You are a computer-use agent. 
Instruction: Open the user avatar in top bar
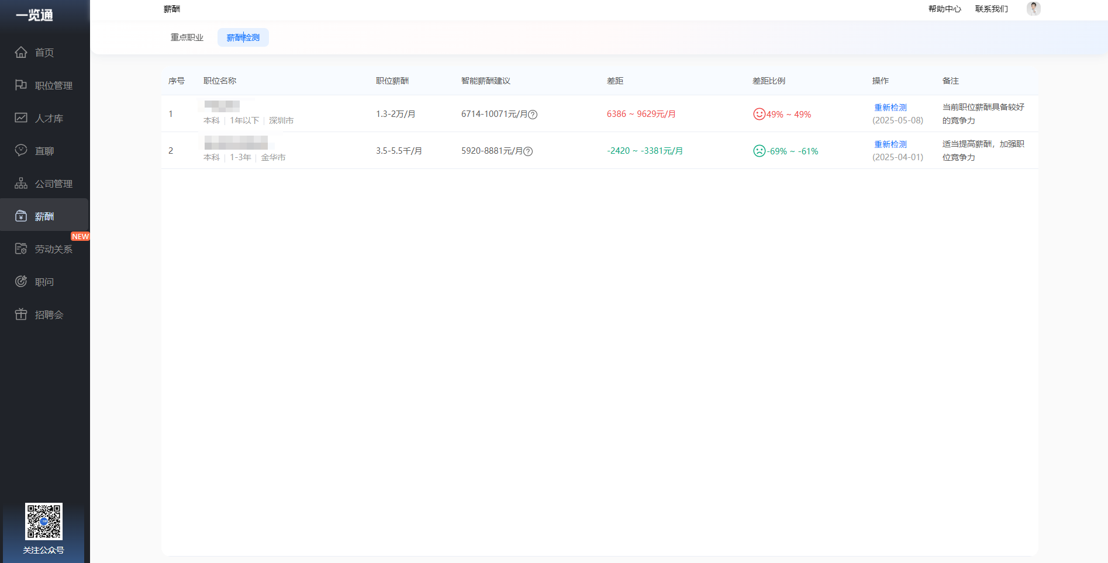[x=1033, y=9]
